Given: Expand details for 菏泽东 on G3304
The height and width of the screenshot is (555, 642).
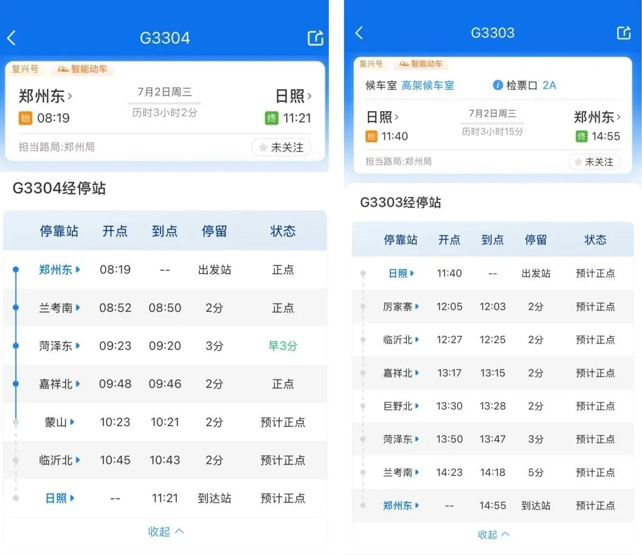Looking at the screenshot, I should [59, 346].
